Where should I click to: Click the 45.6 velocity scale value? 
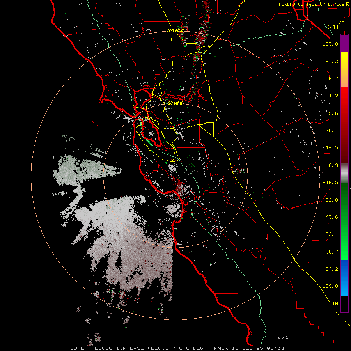click(332, 113)
